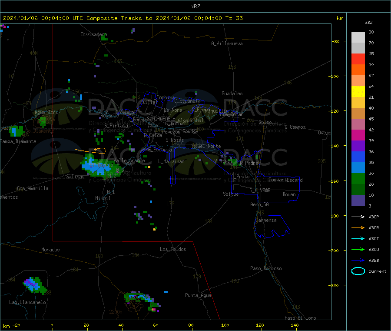Select the magenta 39-42 dBZ swatch
The height and width of the screenshot is (331, 391).
(x=358, y=135)
